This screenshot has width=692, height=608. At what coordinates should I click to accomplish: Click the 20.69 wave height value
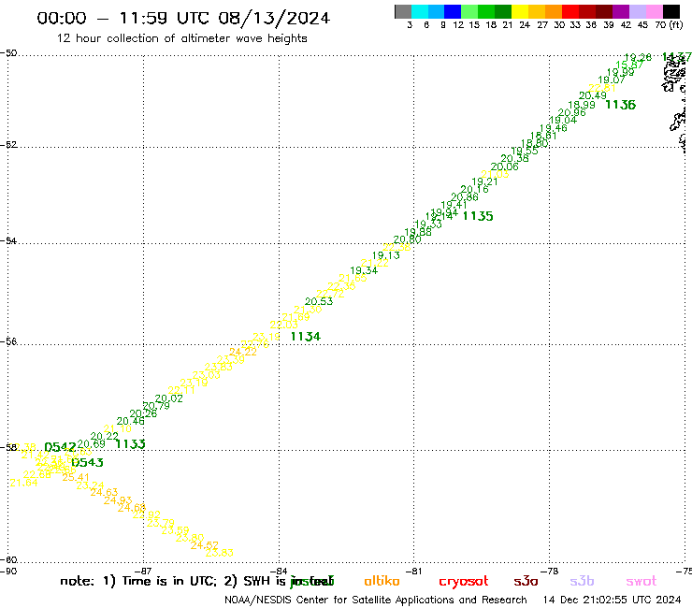click(x=92, y=443)
